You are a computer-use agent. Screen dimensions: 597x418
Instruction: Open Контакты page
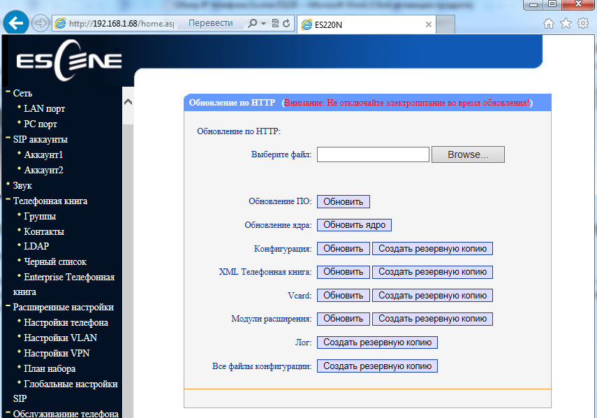point(44,231)
